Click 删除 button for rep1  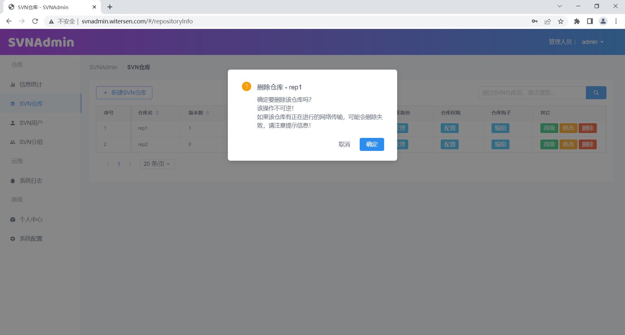[x=588, y=128]
